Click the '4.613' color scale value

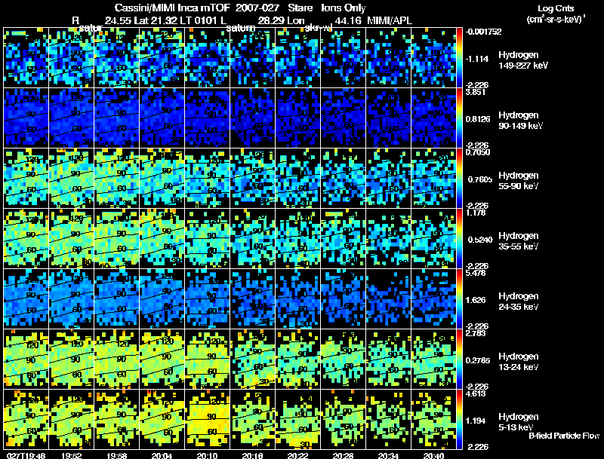(x=476, y=393)
